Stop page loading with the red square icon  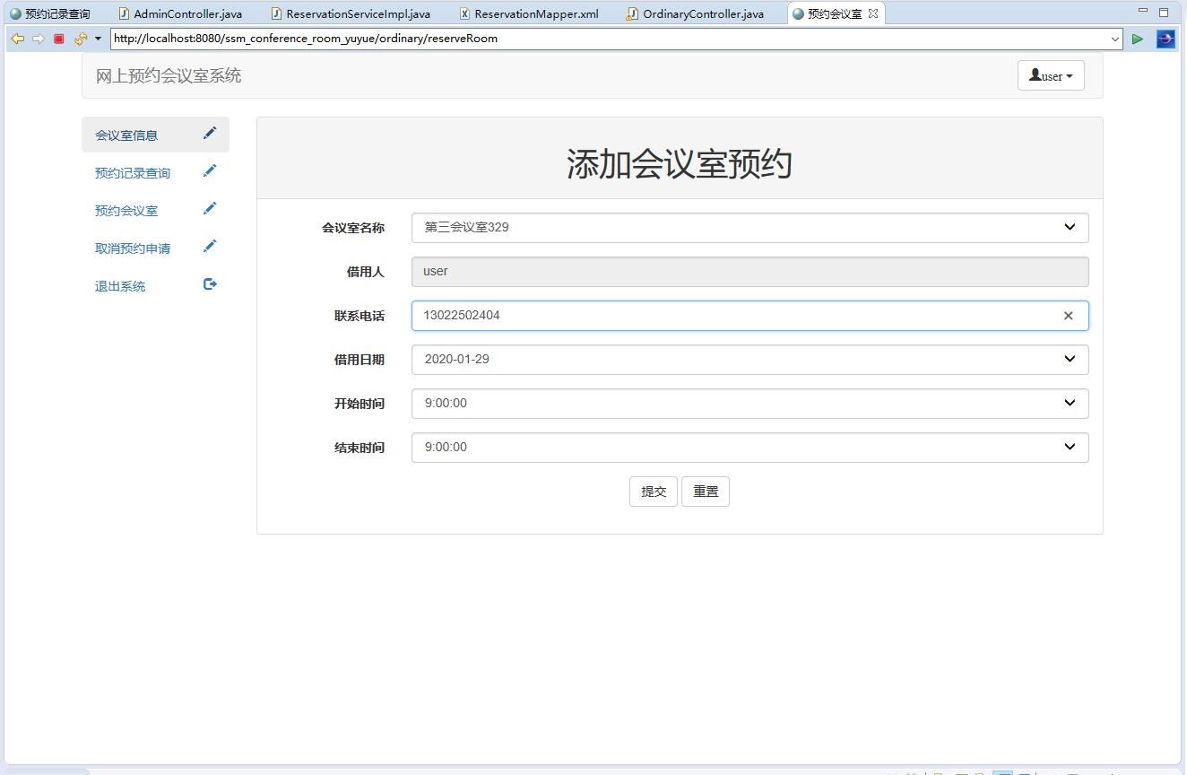pyautogui.click(x=56, y=39)
